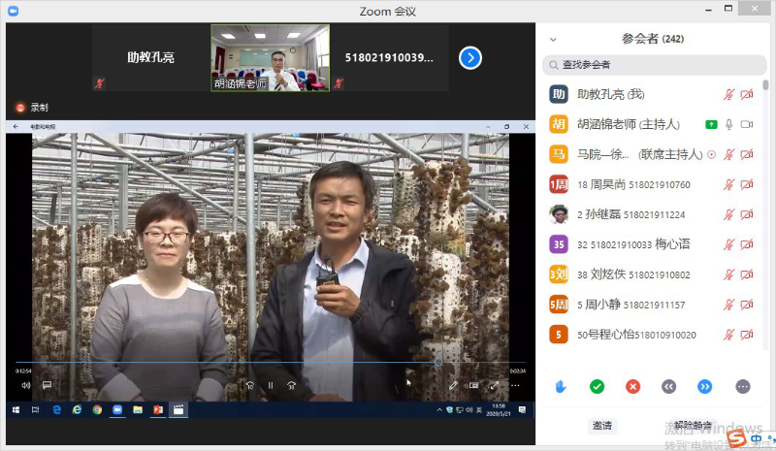Click the green 'yes' checkmark reaction
Image resolution: width=776 pixels, height=451 pixels.
[597, 386]
